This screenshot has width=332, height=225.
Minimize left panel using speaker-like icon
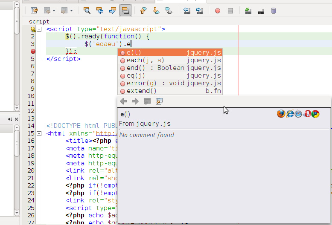pyautogui.click(x=10, y=119)
